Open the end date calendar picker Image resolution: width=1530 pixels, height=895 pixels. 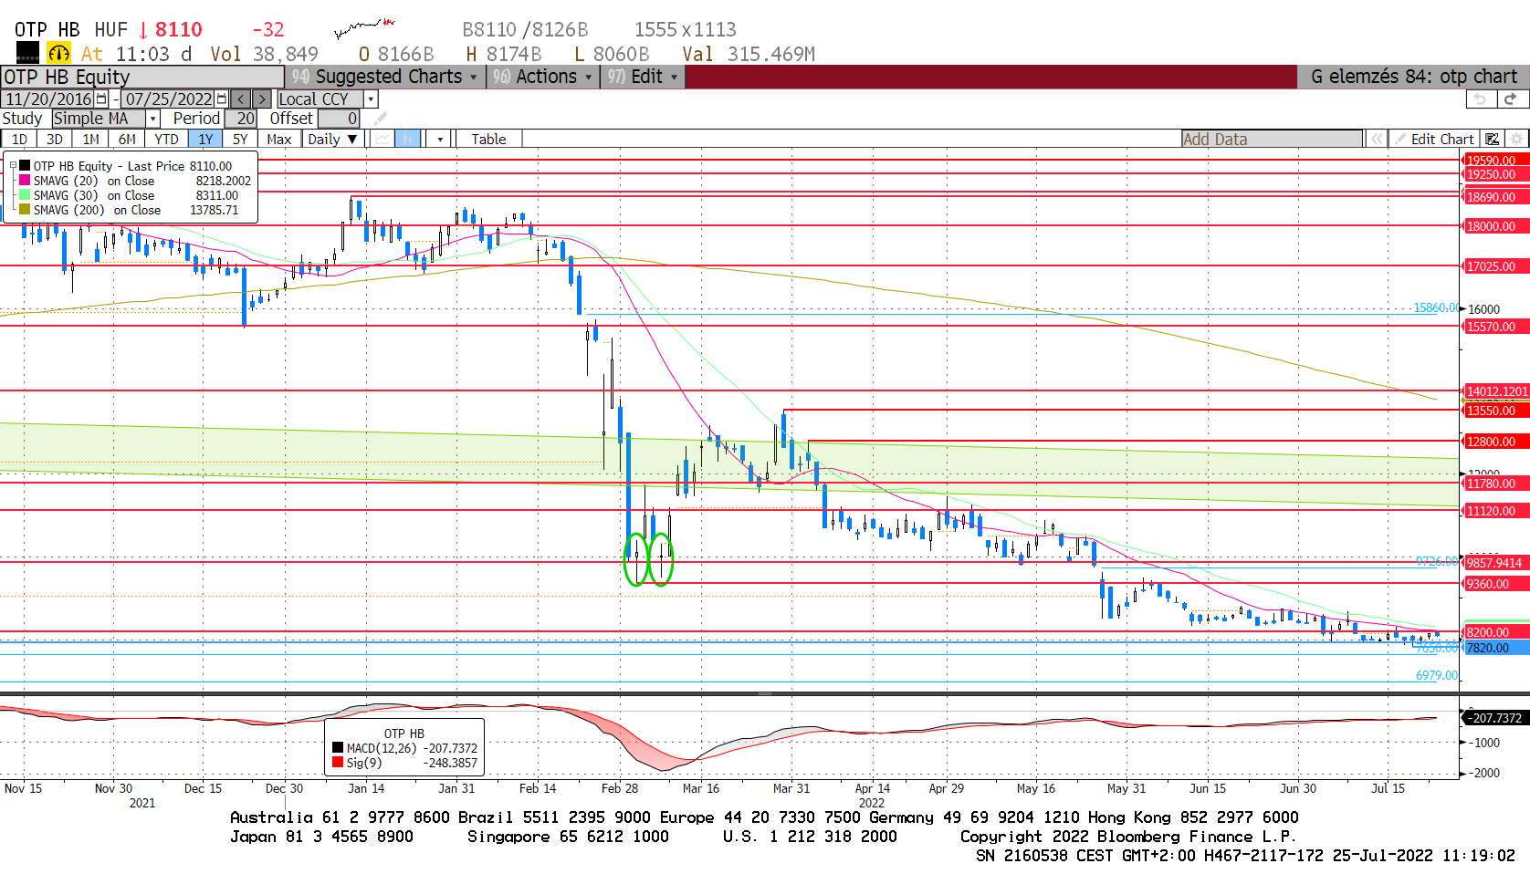(222, 99)
